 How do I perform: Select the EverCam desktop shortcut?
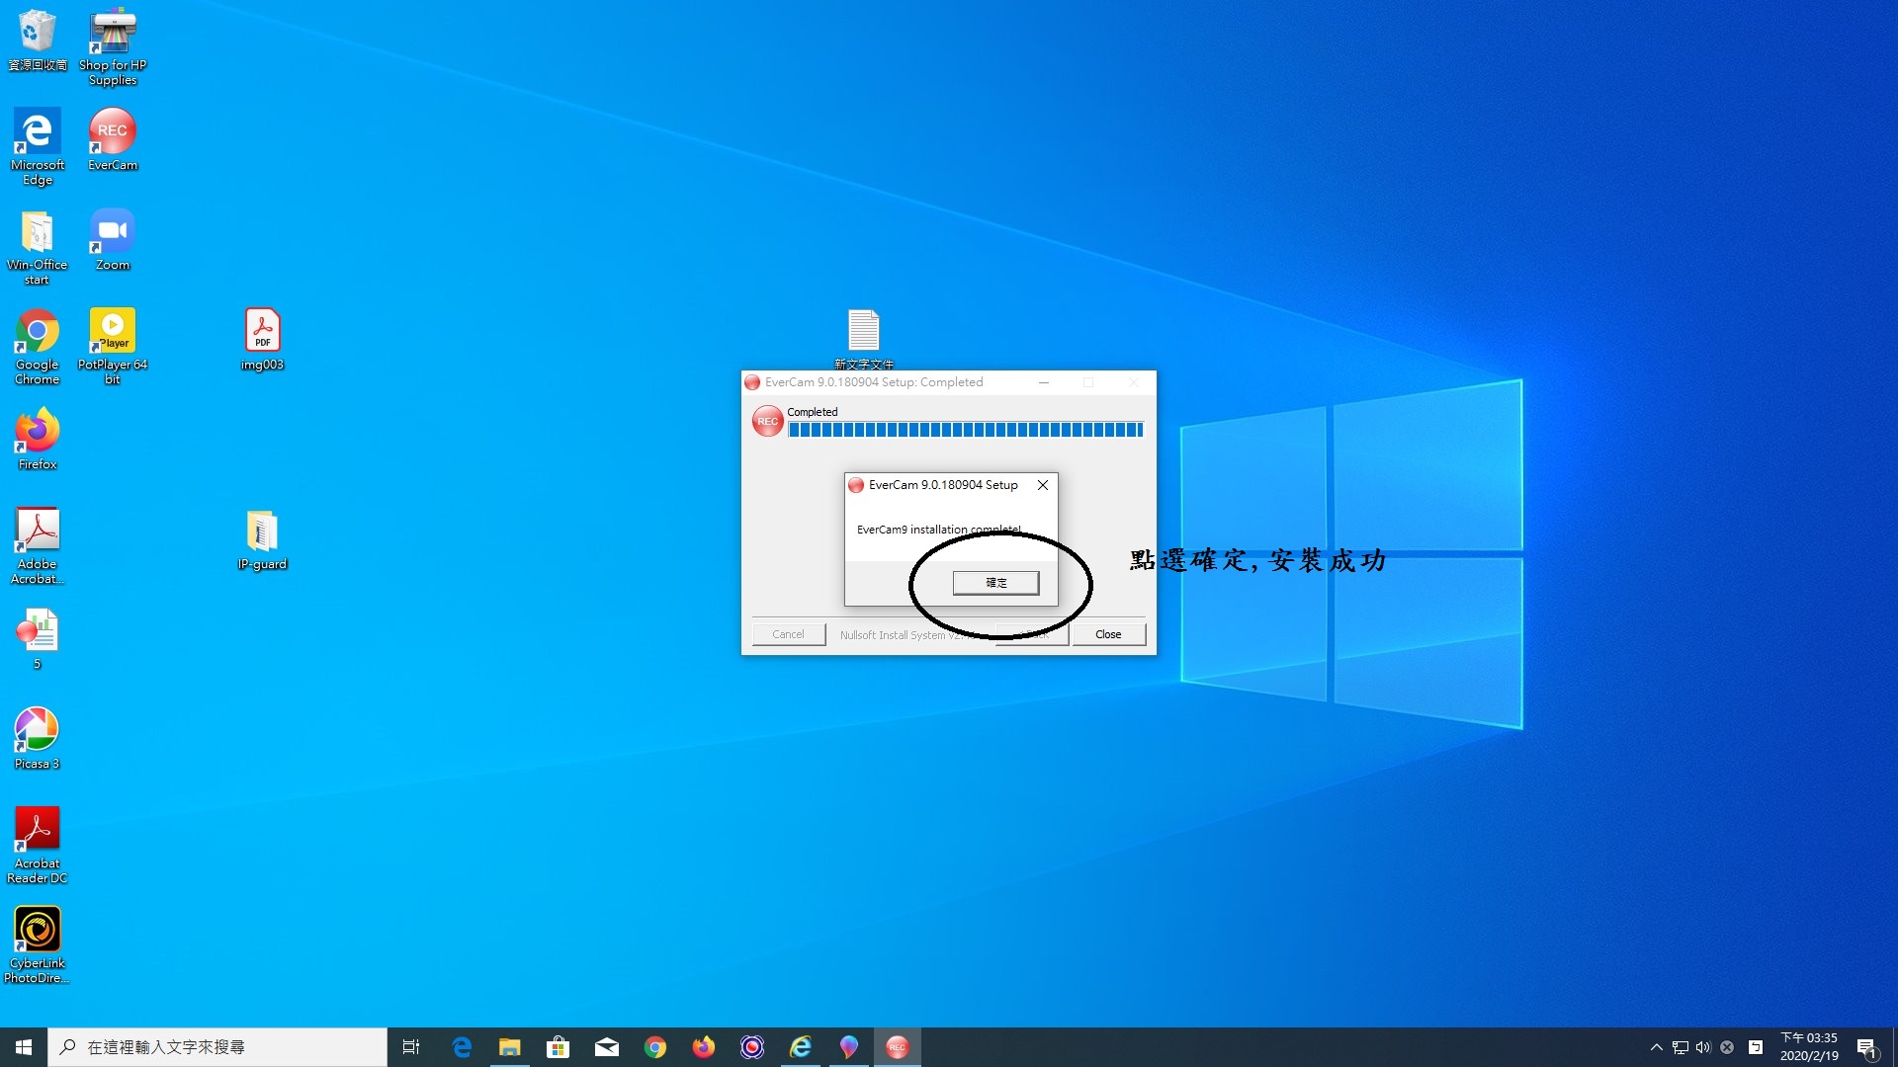pos(113,139)
